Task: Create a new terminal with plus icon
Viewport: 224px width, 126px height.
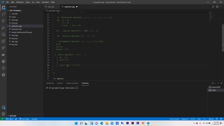Action: point(212,83)
